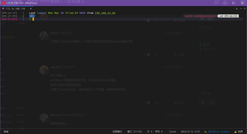Click the '窗口 37×135' window size indicator
The height and width of the screenshot is (134, 247).
tap(135, 132)
